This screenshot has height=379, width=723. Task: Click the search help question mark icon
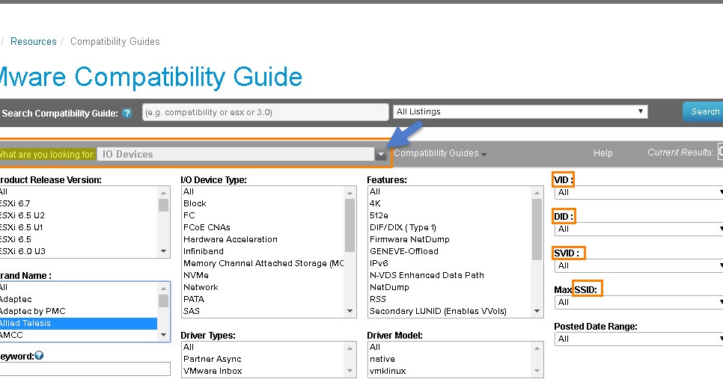tap(126, 114)
